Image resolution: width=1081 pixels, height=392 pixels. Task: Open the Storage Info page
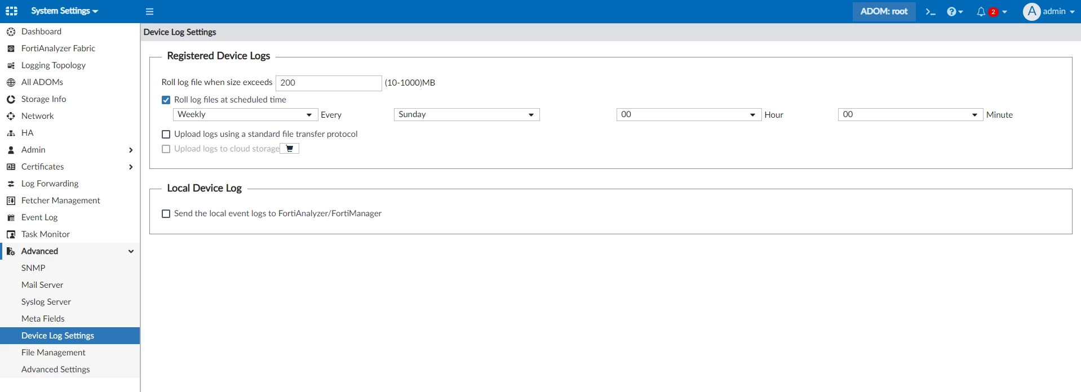43,99
